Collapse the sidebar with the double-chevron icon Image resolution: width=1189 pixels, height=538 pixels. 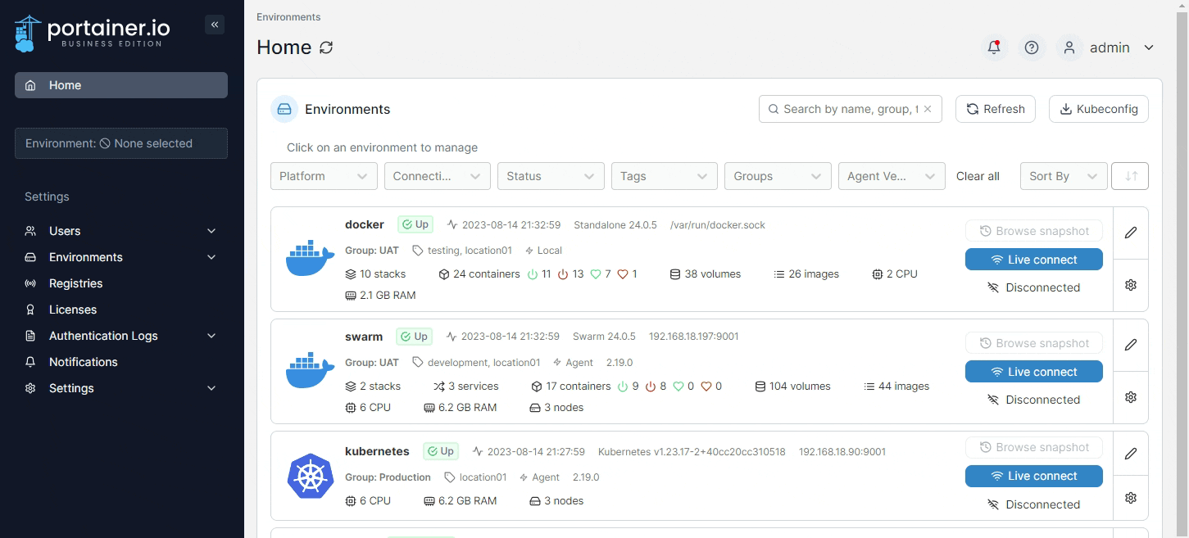pyautogui.click(x=215, y=25)
